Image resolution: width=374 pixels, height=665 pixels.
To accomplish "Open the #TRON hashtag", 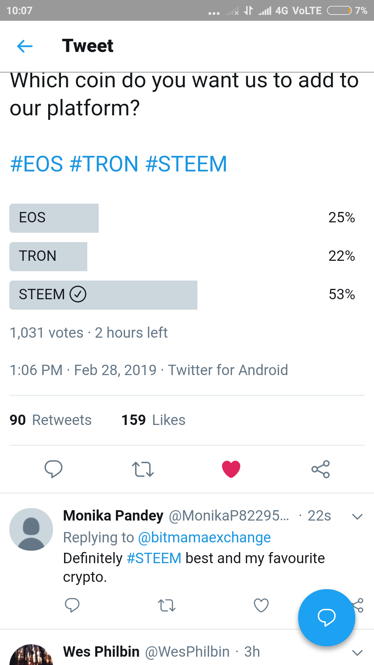I will (104, 164).
